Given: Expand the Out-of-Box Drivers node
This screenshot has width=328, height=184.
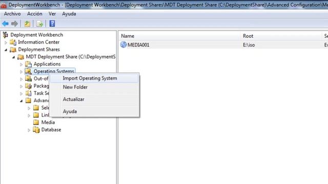Looking at the screenshot, I should [x=21, y=79].
